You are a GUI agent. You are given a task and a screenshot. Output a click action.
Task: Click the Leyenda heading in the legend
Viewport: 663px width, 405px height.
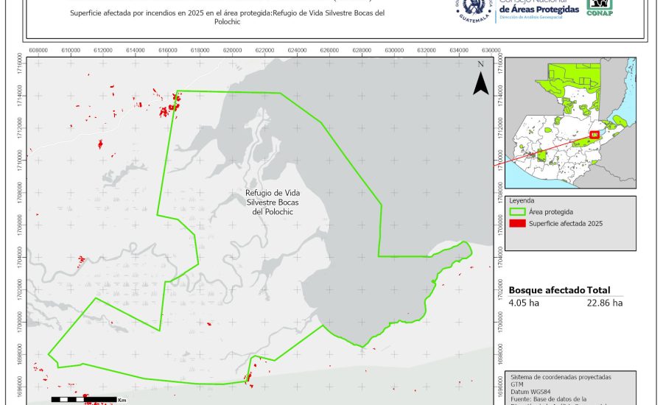(x=522, y=200)
